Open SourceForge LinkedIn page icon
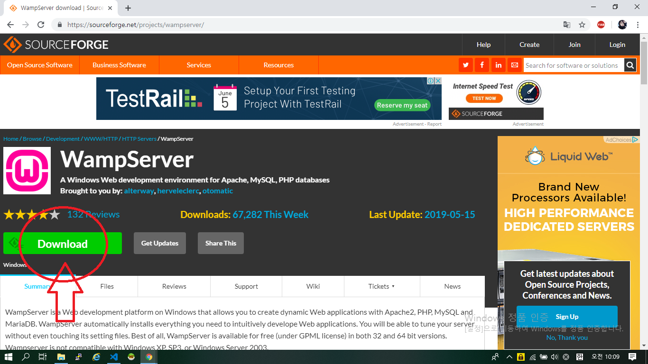This screenshot has width=648, height=364. click(x=498, y=65)
